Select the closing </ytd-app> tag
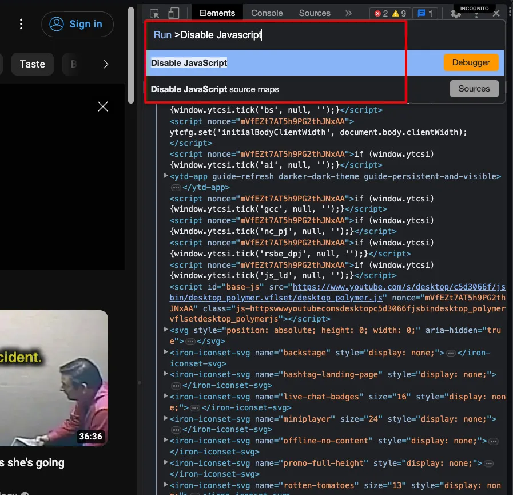 point(206,188)
